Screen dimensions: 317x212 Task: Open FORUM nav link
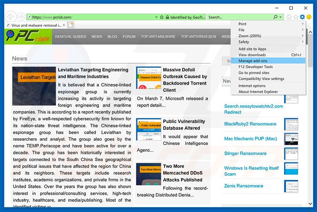[129, 36]
